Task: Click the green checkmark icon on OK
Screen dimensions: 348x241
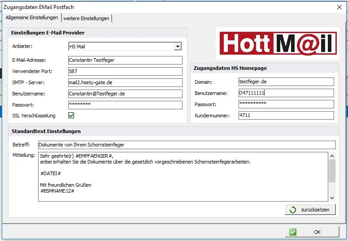Action: point(293,232)
